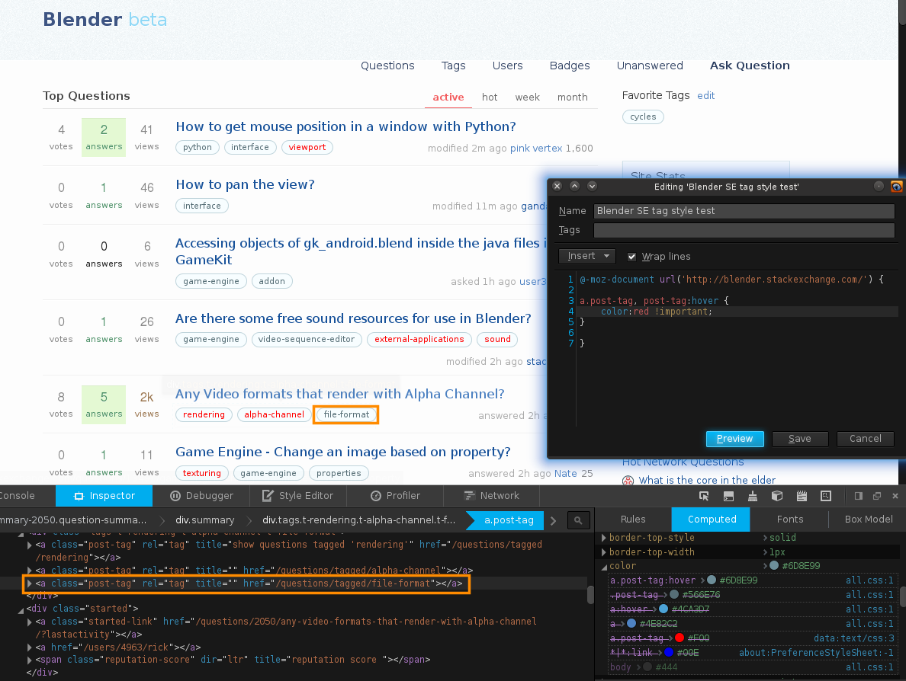Toggle the split console icon
The width and height of the screenshot is (906, 681).
point(728,496)
